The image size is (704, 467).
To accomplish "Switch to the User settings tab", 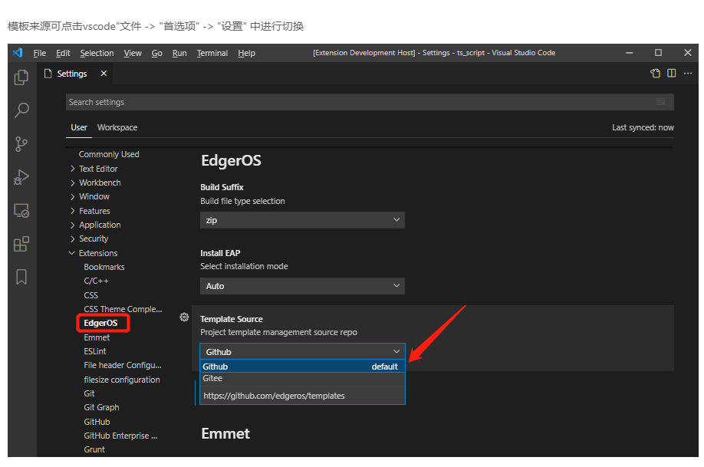I will (78, 127).
